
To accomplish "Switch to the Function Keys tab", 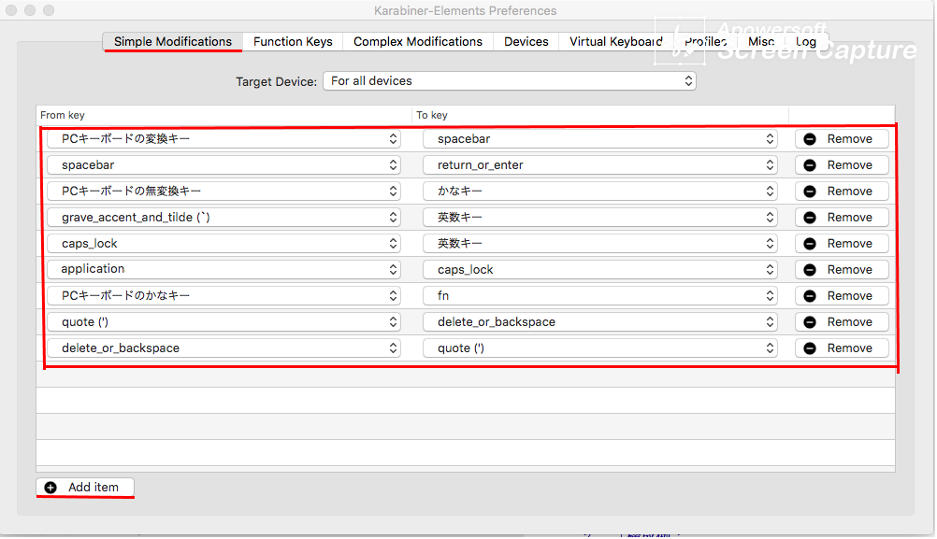I will 293,42.
